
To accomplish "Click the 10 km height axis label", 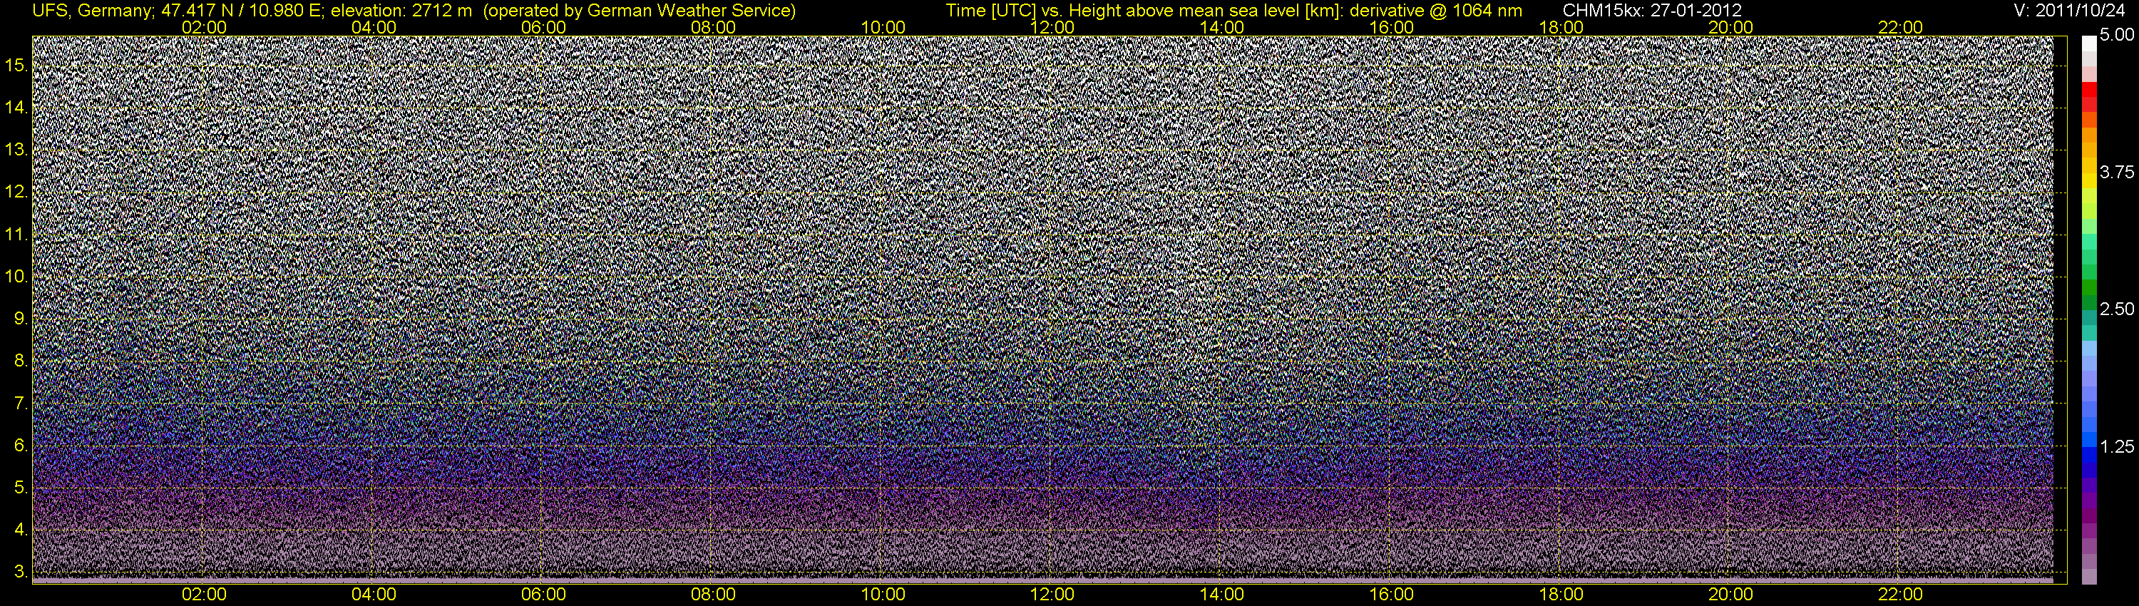I will [x=15, y=277].
